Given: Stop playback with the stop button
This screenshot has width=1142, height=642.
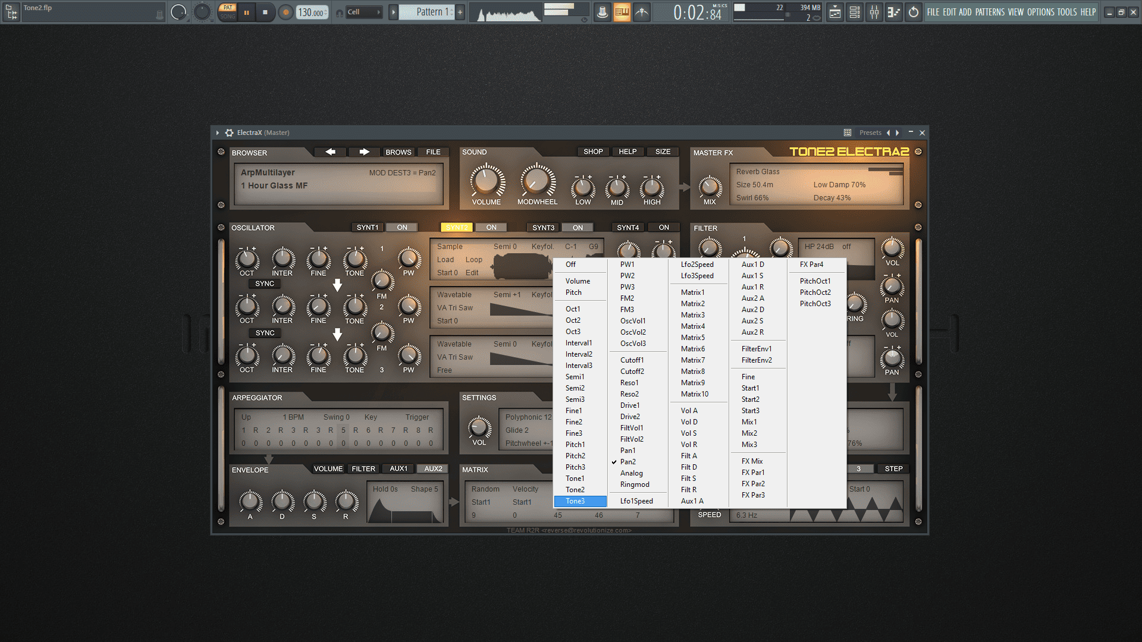Looking at the screenshot, I should [265, 12].
